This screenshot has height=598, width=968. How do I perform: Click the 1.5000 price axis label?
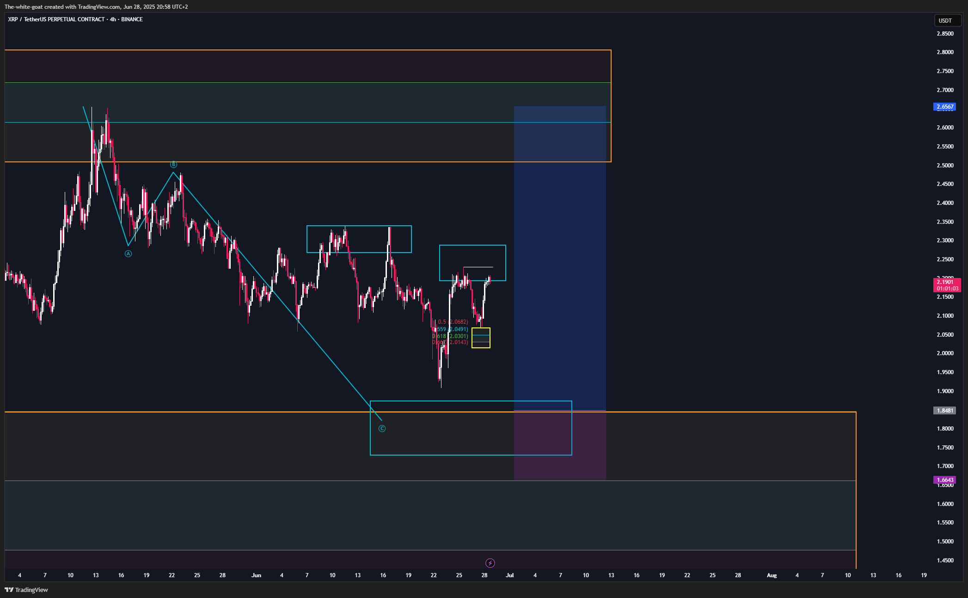click(x=945, y=542)
